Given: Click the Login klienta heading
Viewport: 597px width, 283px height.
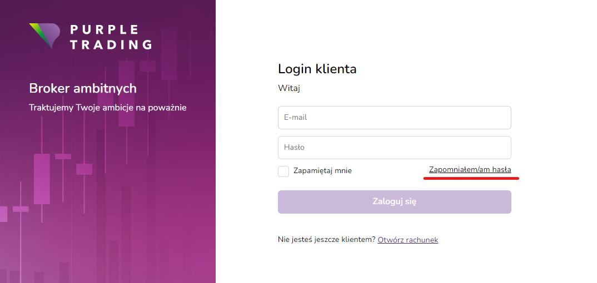Looking at the screenshot, I should click(x=317, y=69).
